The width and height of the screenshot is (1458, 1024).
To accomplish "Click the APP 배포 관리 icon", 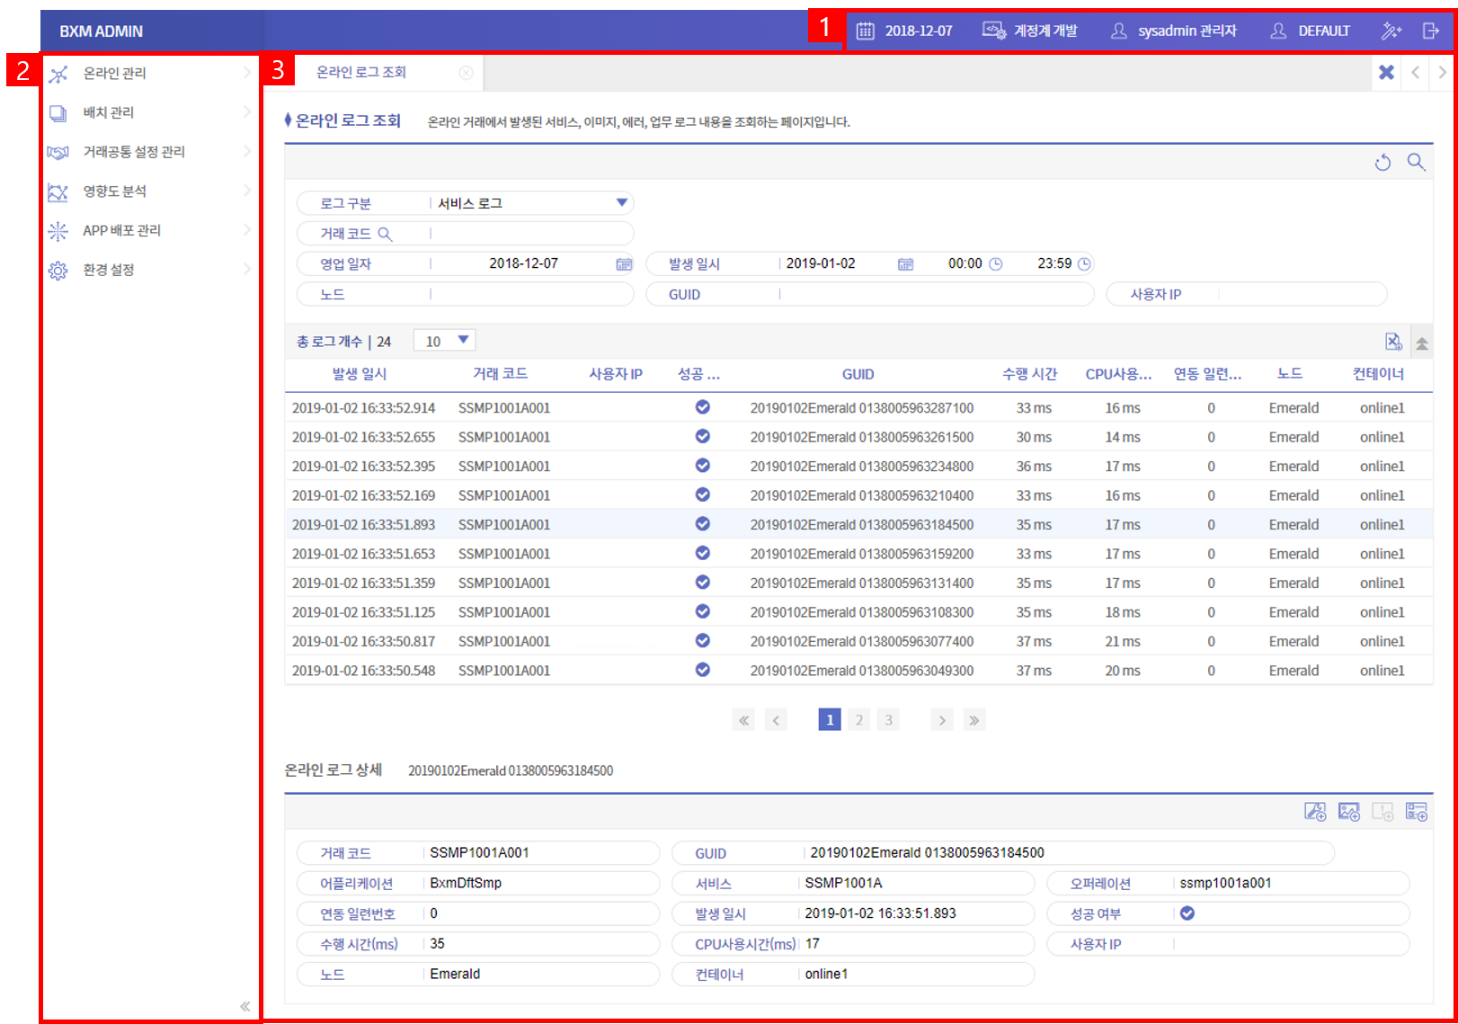I will pos(58,231).
